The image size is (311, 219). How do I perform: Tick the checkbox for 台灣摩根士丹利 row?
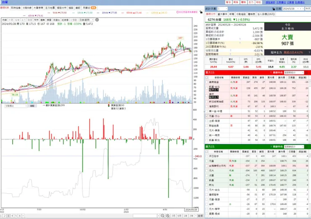pos(207,166)
